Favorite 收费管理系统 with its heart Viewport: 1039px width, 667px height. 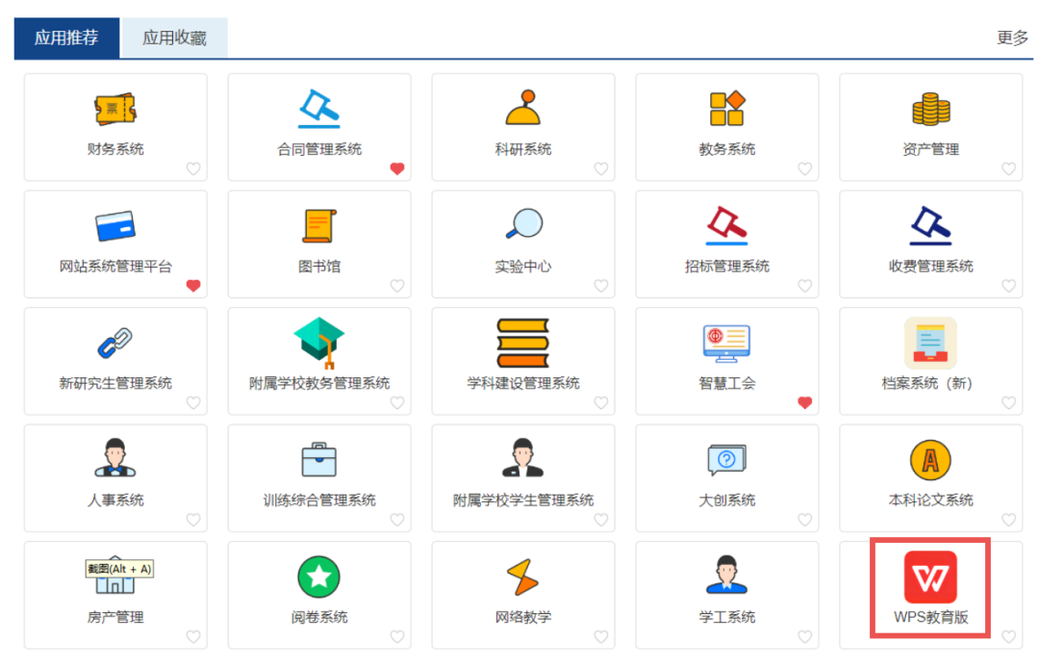tap(1009, 286)
